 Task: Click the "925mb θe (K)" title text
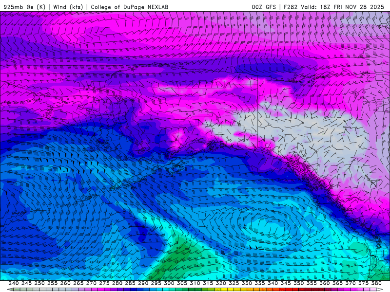tap(24, 7)
